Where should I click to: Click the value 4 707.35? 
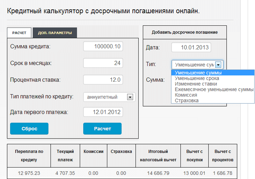65,173
